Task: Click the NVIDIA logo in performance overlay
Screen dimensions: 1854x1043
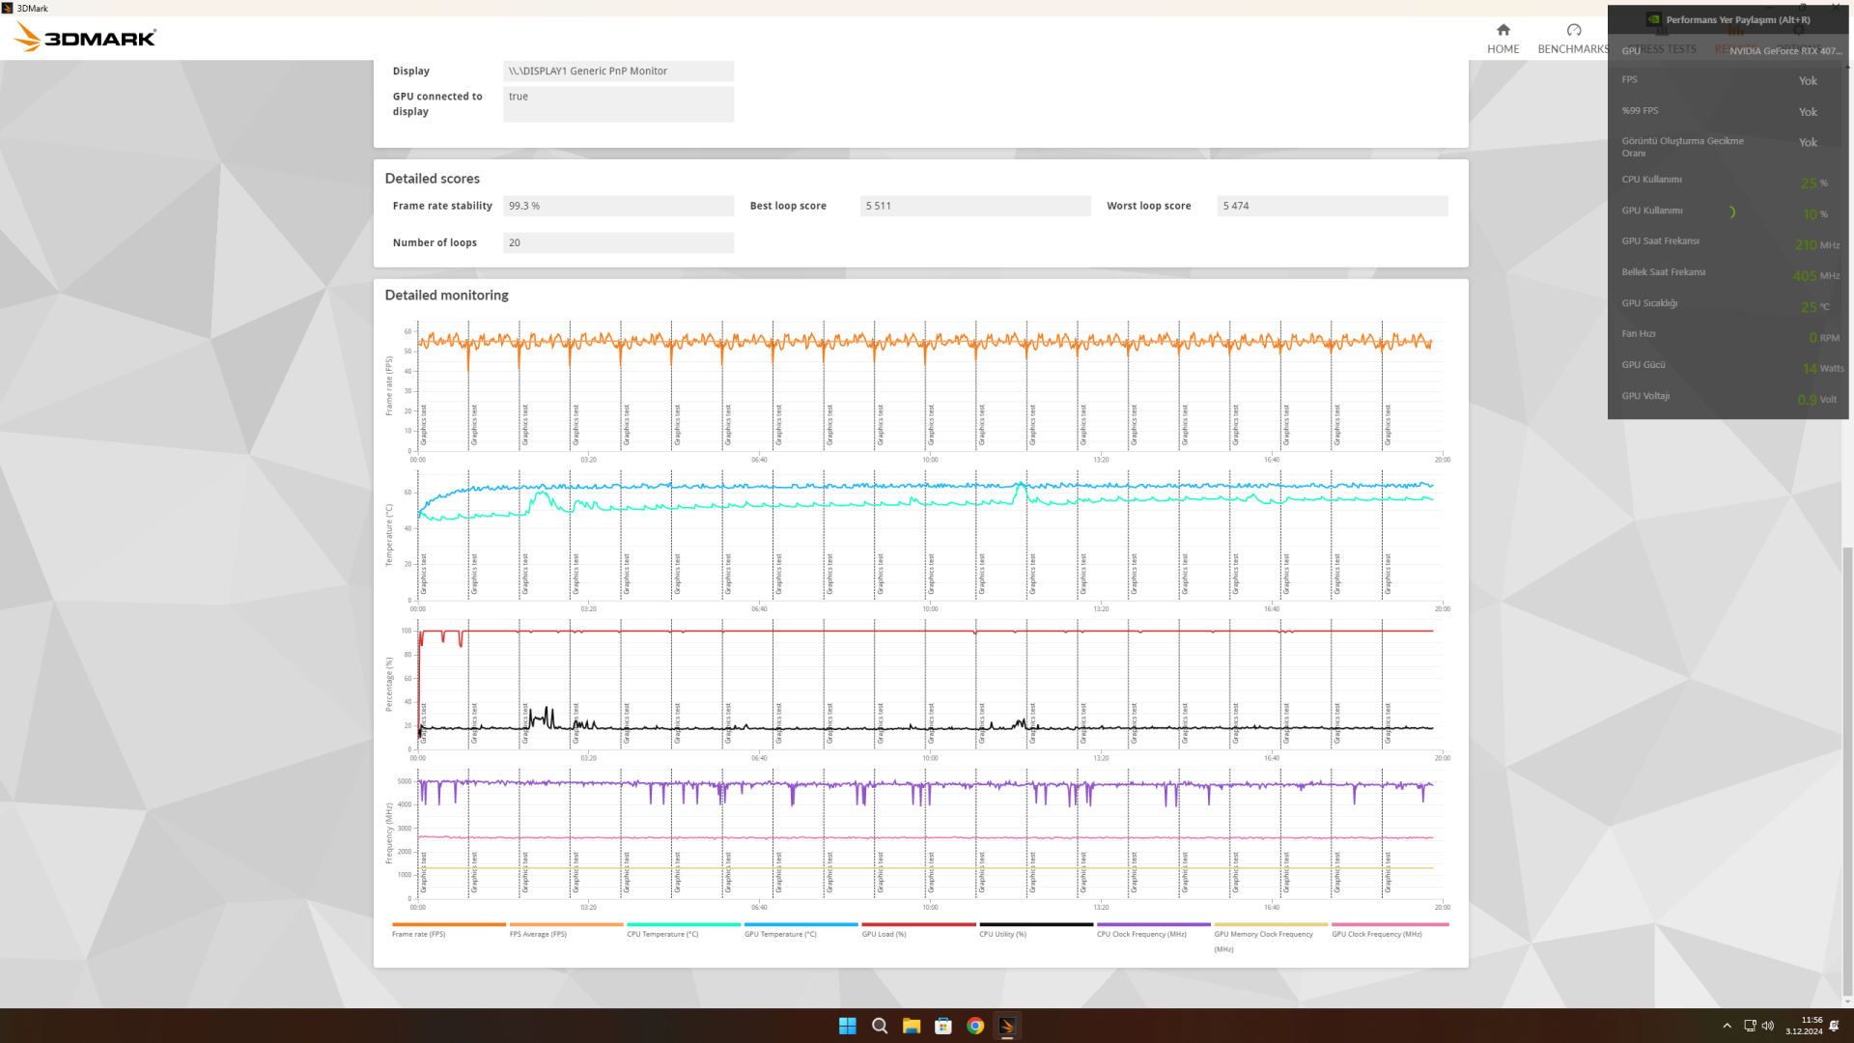Action: coord(1653,19)
